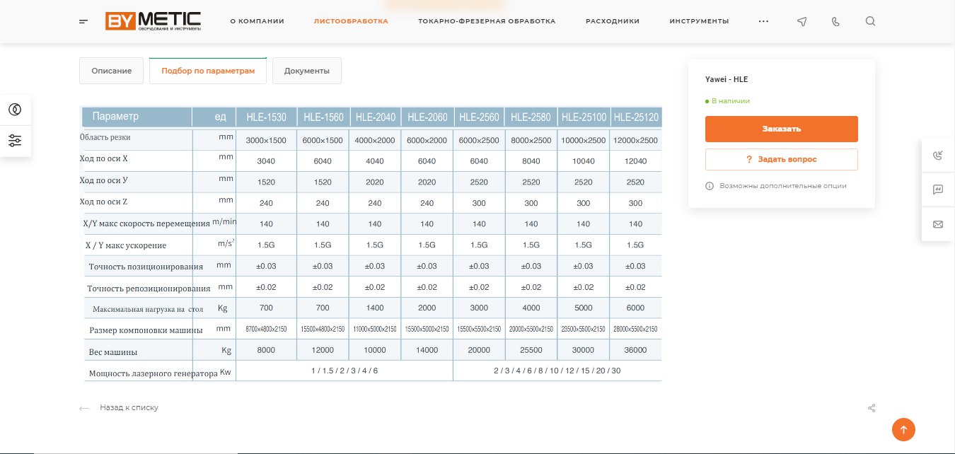
Task: Click the callback phone icon on right edge
Action: click(x=938, y=156)
